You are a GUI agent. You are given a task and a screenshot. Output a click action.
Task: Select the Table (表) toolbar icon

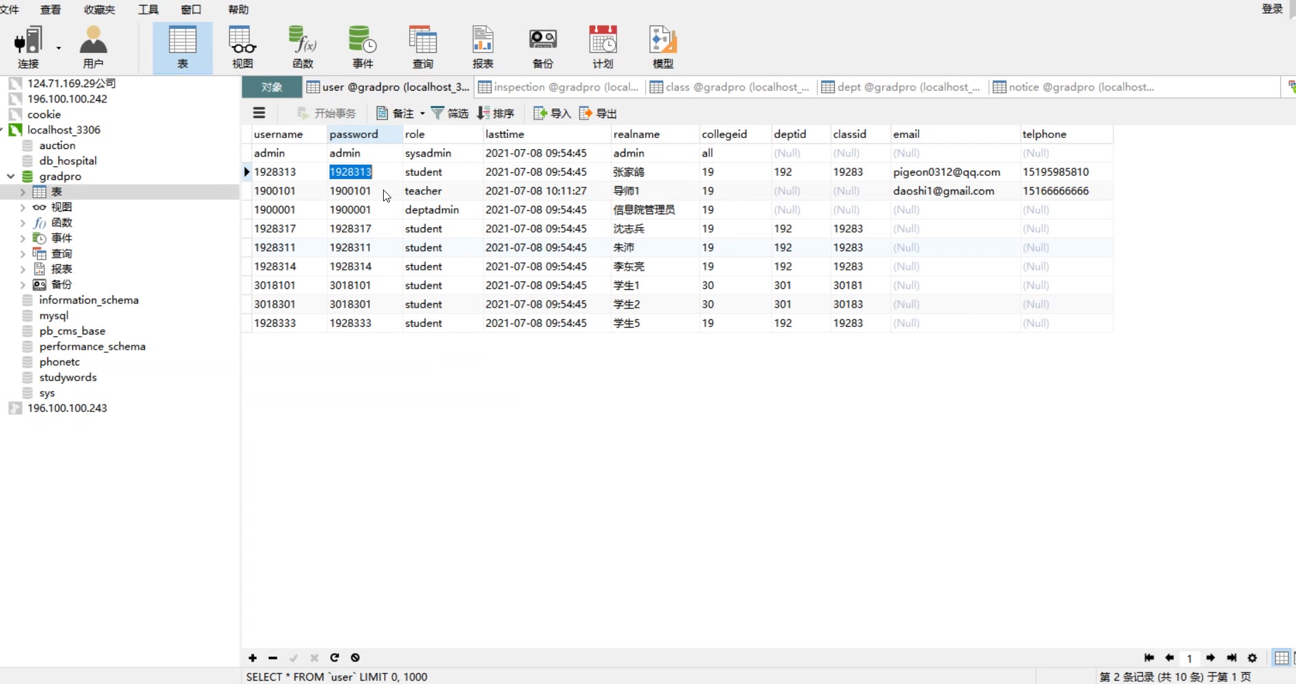(183, 47)
